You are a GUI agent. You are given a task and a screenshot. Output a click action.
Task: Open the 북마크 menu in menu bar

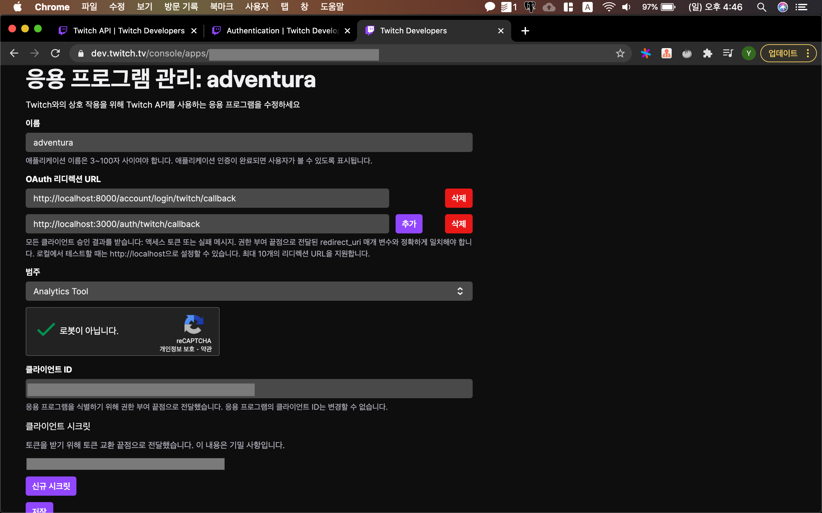tap(222, 7)
